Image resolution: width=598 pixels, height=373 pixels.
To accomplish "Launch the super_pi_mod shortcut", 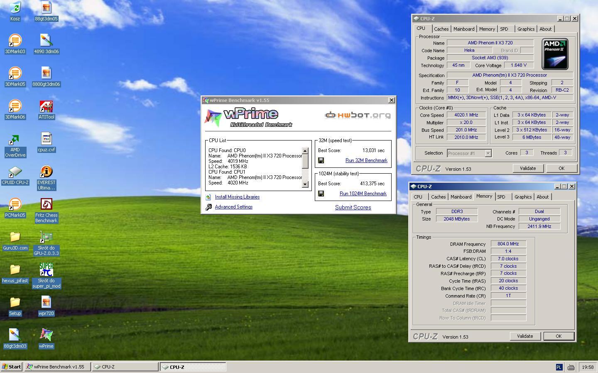I will (46, 276).
